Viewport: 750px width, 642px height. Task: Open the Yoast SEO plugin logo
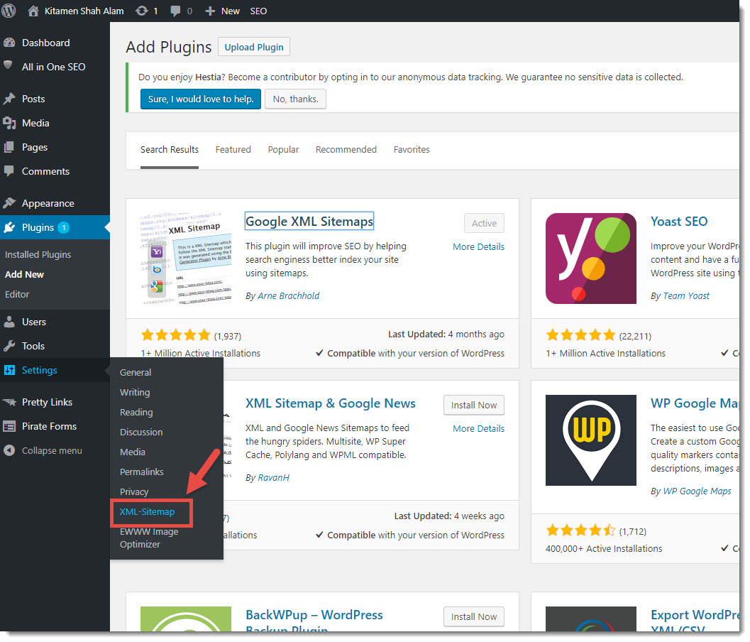pyautogui.click(x=591, y=259)
